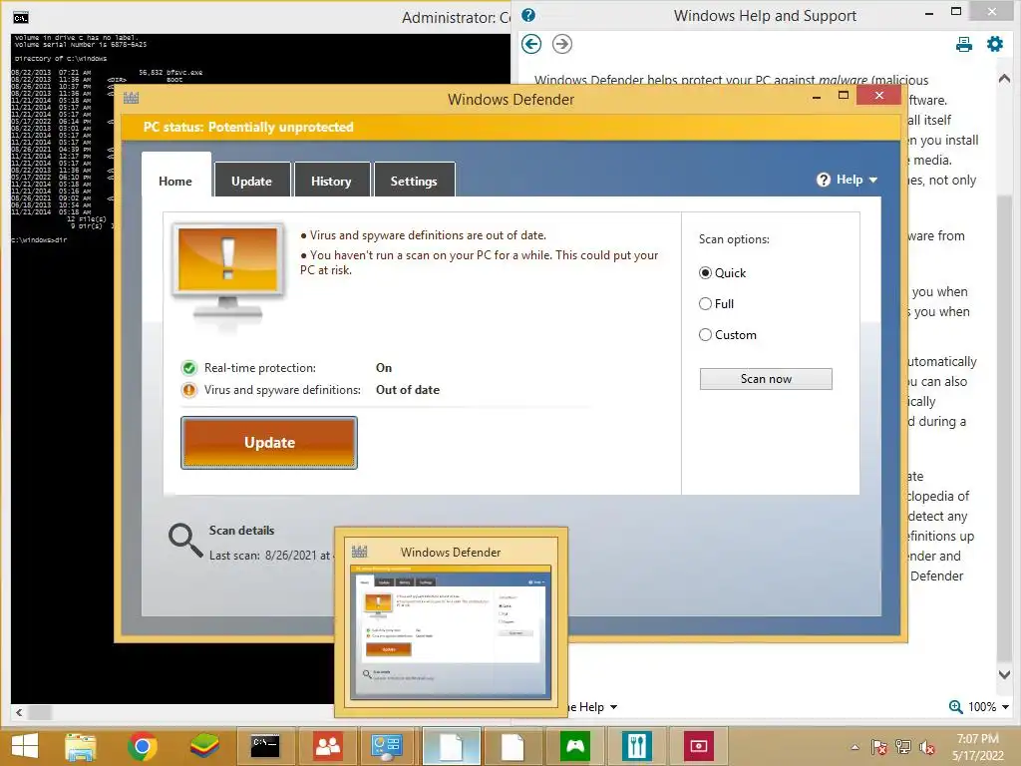
Task: Open BlueStacks from the taskbar
Action: tap(203, 746)
